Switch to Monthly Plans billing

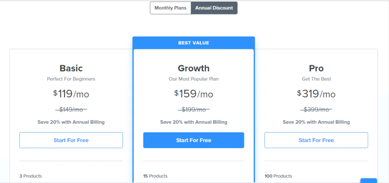[171, 8]
